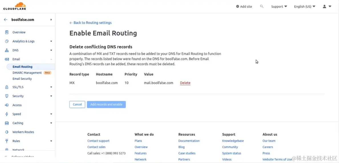
Task: Click the Analytics & Logs chart icon
Action: coord(7,41)
